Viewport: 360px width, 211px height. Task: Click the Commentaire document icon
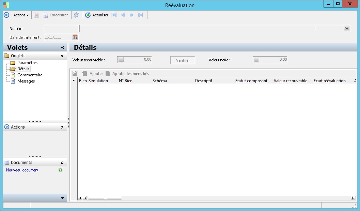13,75
